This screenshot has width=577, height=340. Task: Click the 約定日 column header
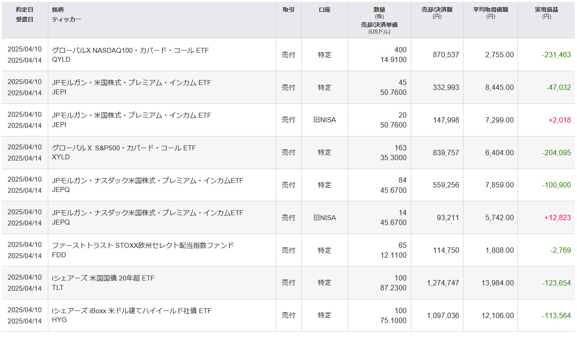click(25, 9)
